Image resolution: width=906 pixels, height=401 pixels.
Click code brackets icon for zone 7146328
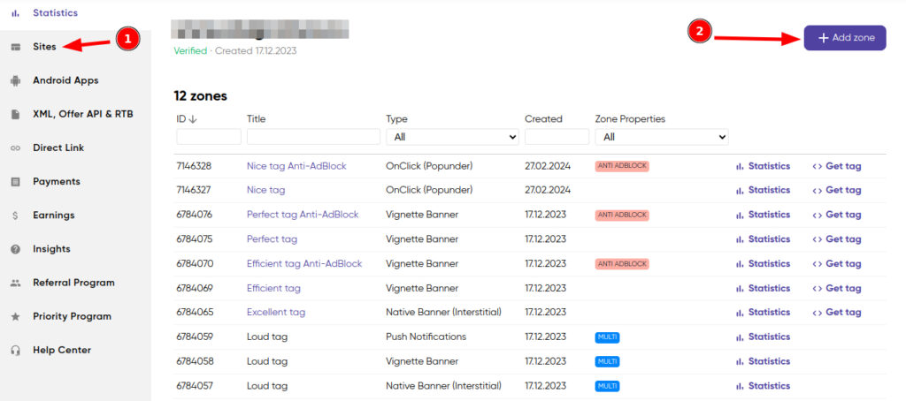817,166
